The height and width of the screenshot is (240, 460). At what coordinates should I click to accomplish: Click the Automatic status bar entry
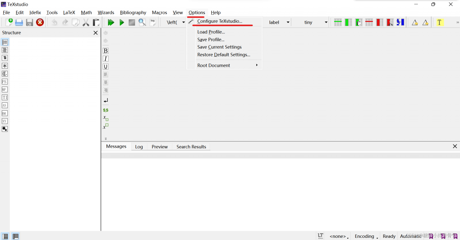411,236
